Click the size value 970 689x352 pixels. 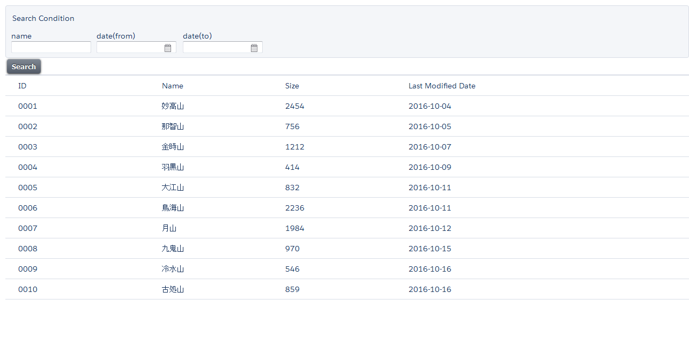tap(292, 249)
